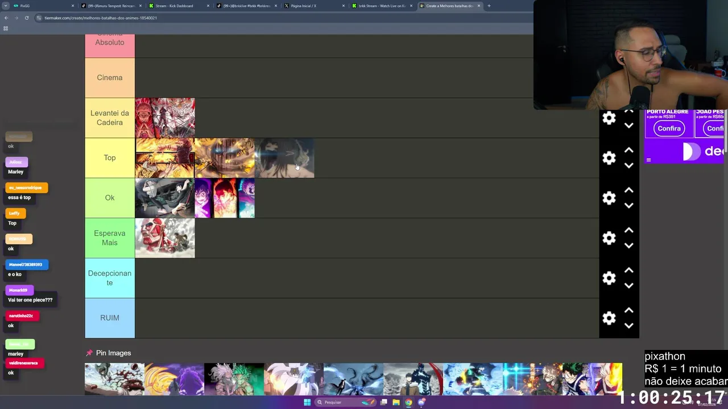Image resolution: width=728 pixels, height=409 pixels.
Task: Select colorful second image in Ok tier
Action: pyautogui.click(x=225, y=198)
